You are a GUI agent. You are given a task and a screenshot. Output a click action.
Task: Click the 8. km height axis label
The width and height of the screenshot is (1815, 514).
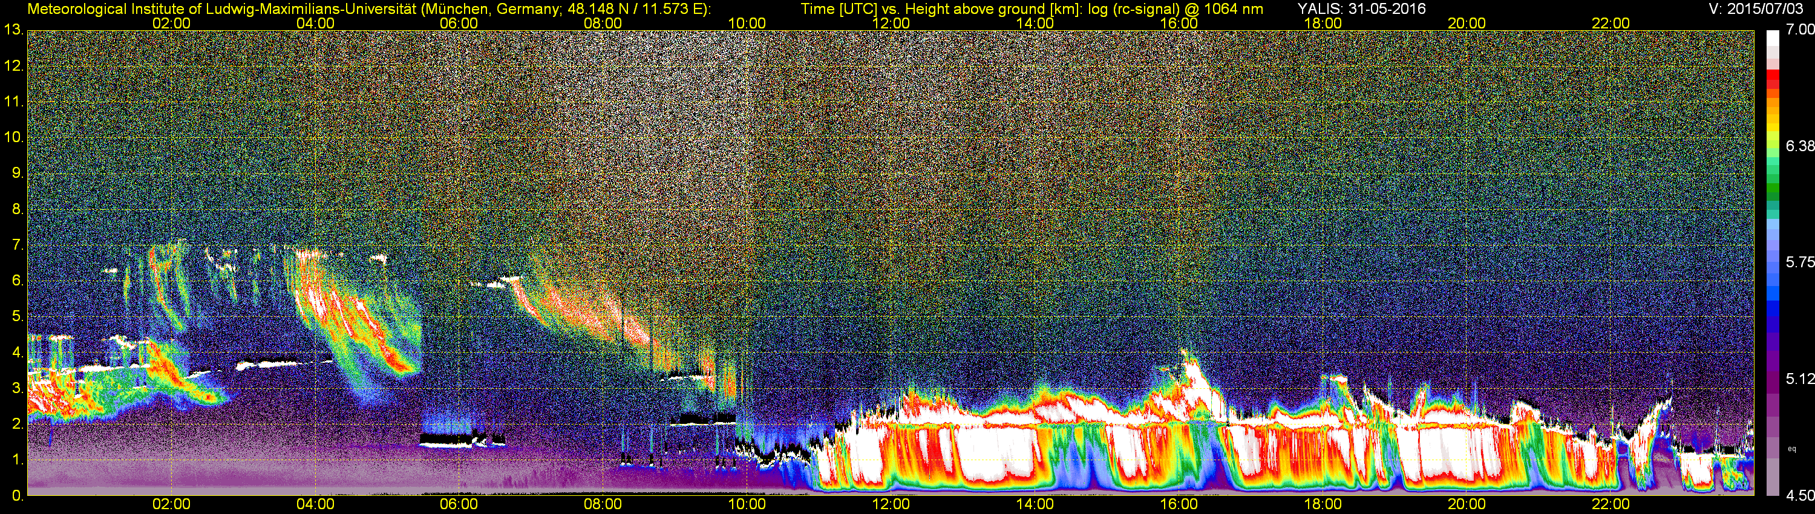[18, 209]
